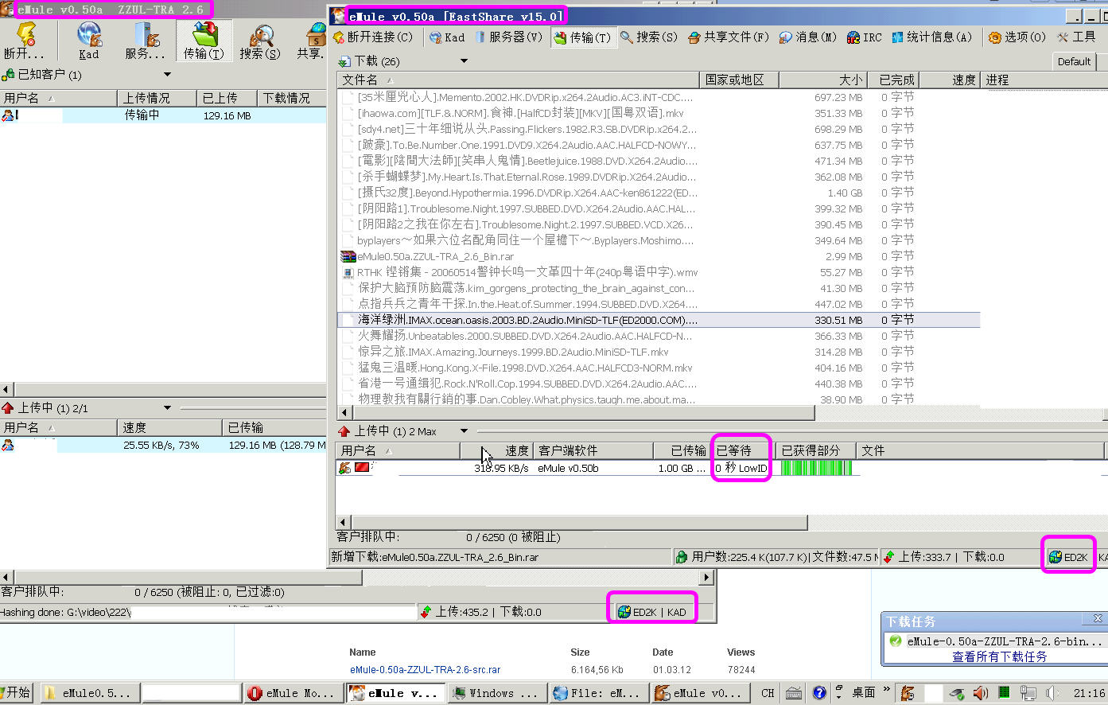Switch to the File: eM... taskbar button
This screenshot has width=1108, height=705.
(x=597, y=693)
